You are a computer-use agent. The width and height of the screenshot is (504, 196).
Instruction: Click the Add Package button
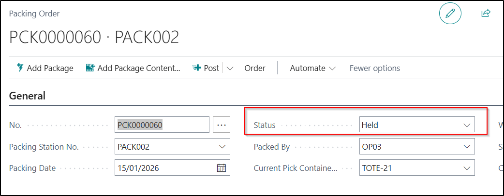click(50, 68)
